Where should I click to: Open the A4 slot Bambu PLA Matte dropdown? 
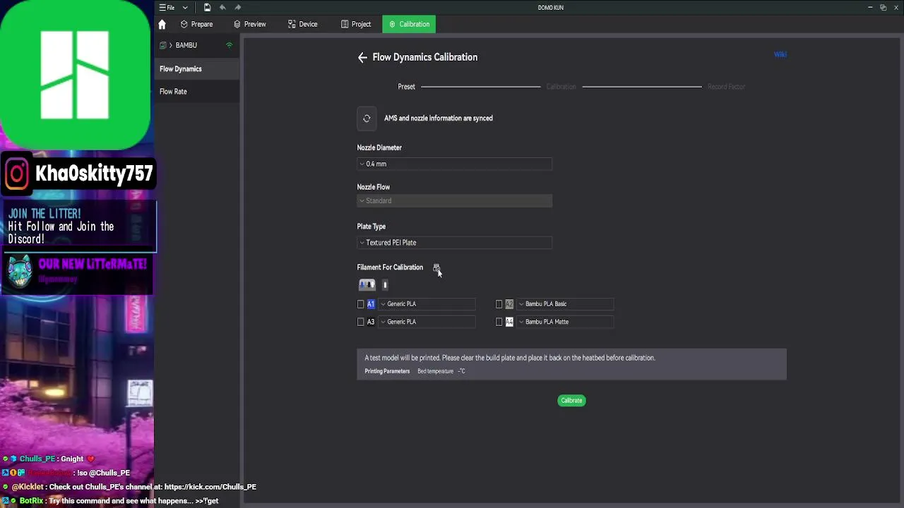[x=566, y=322]
